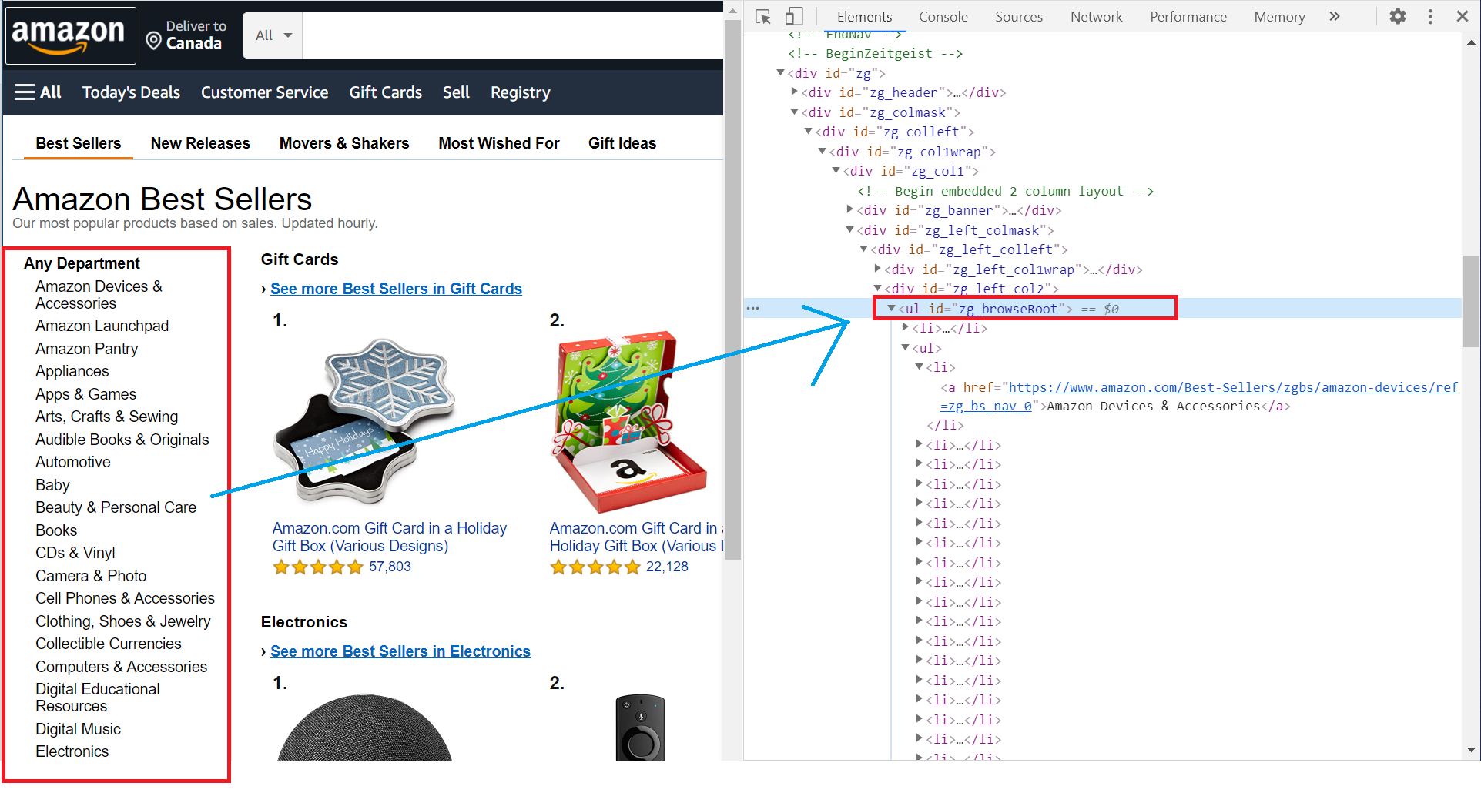Click the ellipsis beside zg_browseRoot row
The width and height of the screenshot is (1481, 793).
point(753,309)
